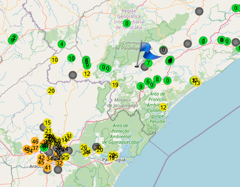240x187 pixels.
Task: Select the green 2 marker
Action: tap(14, 37)
